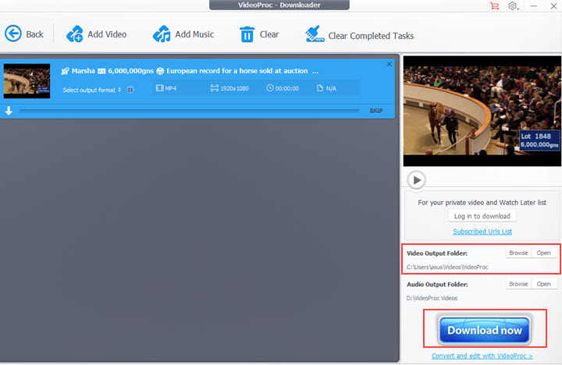Open the Audio Output Folder
Screen dimensions: 562x365
click(x=544, y=284)
